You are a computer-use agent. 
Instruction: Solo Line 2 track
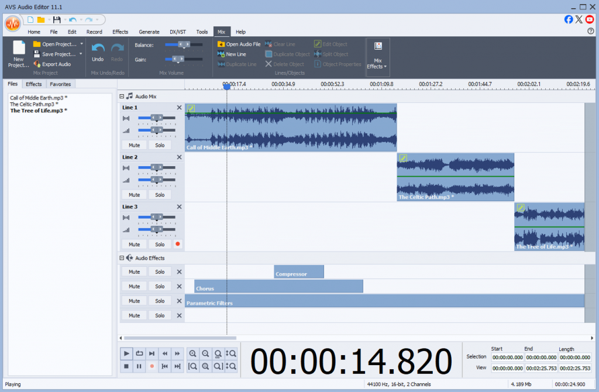(160, 195)
